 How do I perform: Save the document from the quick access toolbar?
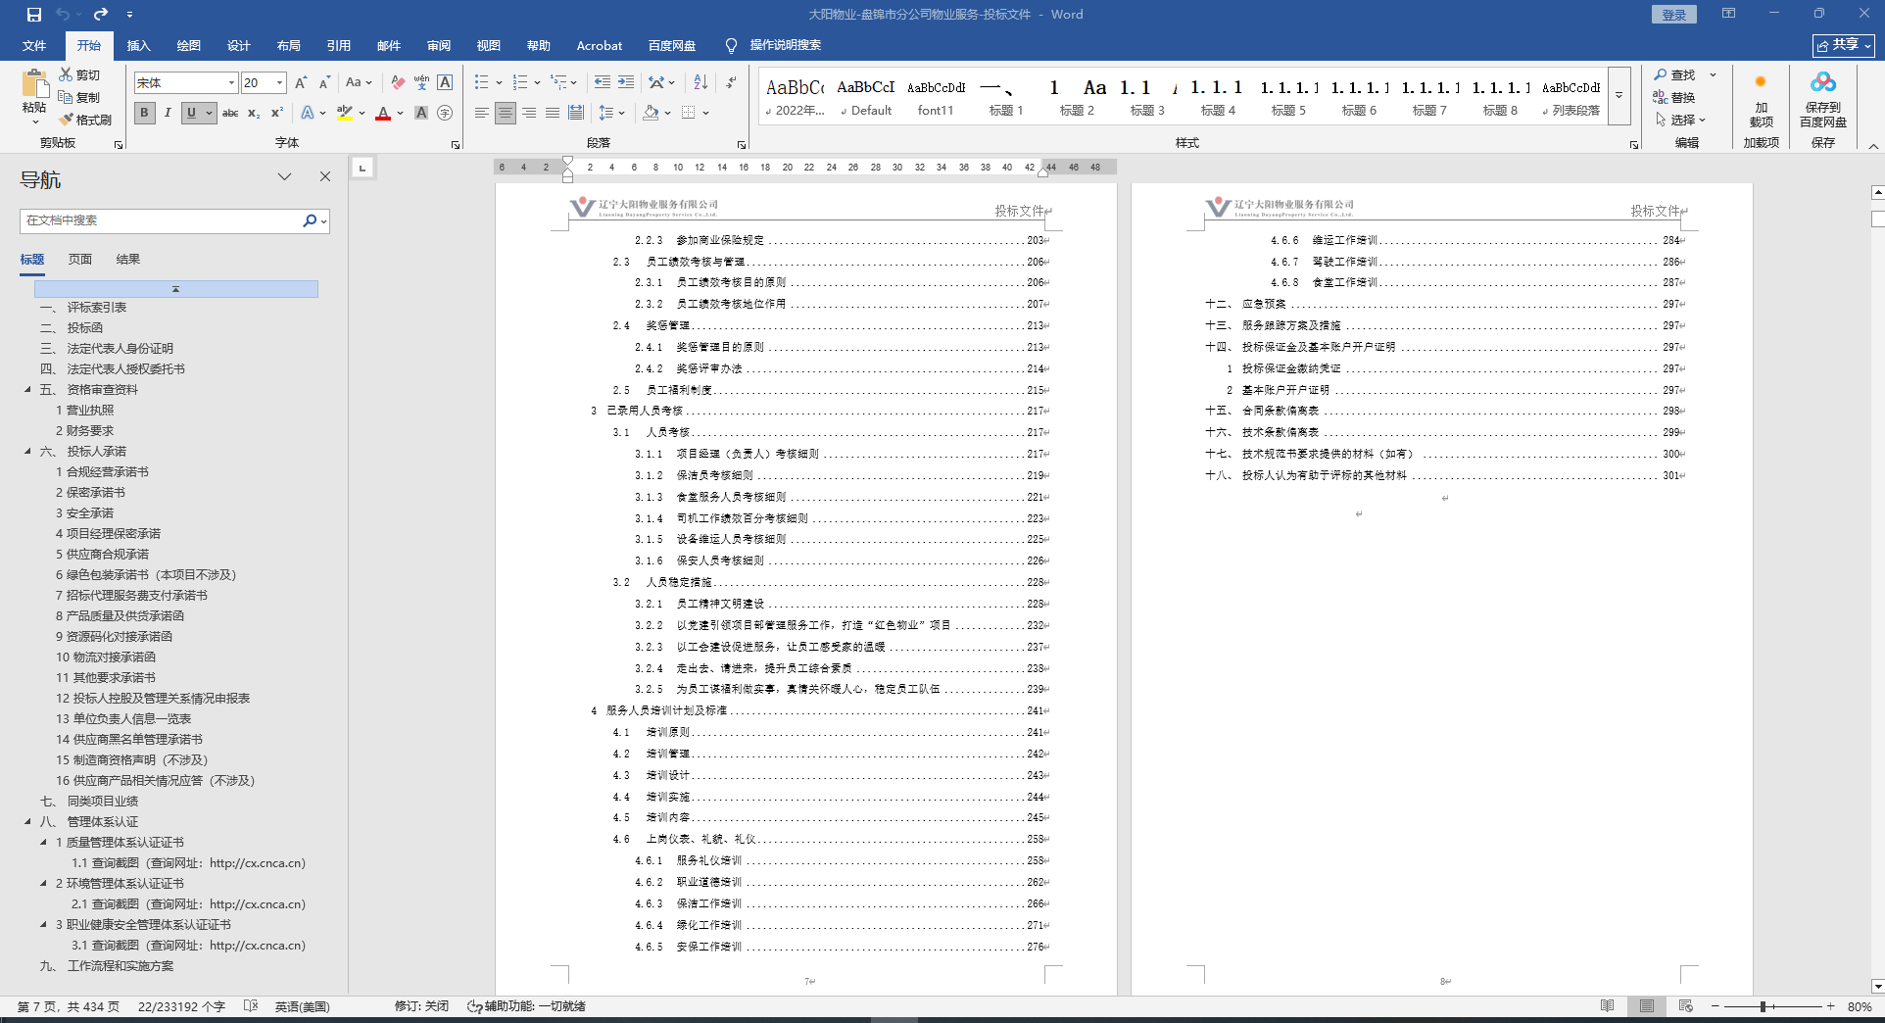(x=34, y=15)
